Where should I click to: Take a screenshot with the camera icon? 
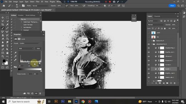click(114, 2)
